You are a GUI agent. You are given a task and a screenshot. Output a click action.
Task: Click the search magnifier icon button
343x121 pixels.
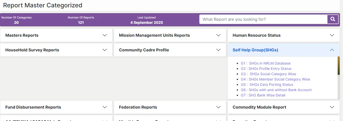pyautogui.click(x=333, y=19)
